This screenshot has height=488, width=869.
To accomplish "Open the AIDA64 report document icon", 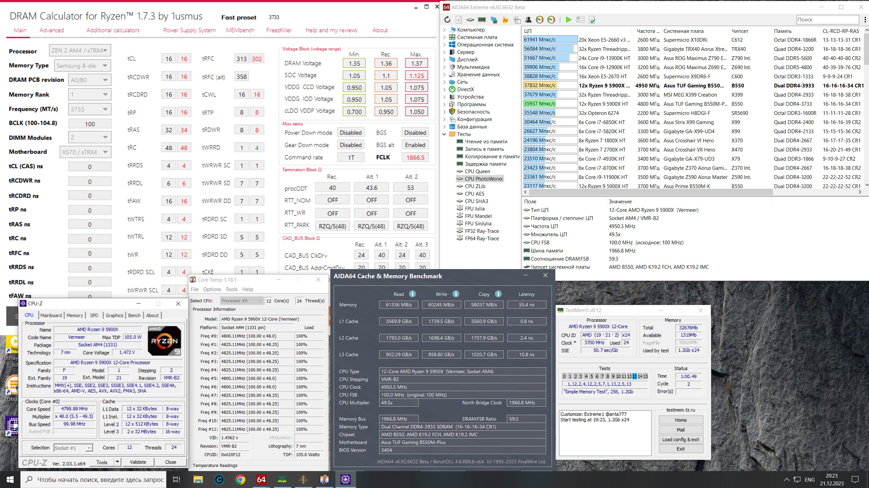I will point(459,20).
